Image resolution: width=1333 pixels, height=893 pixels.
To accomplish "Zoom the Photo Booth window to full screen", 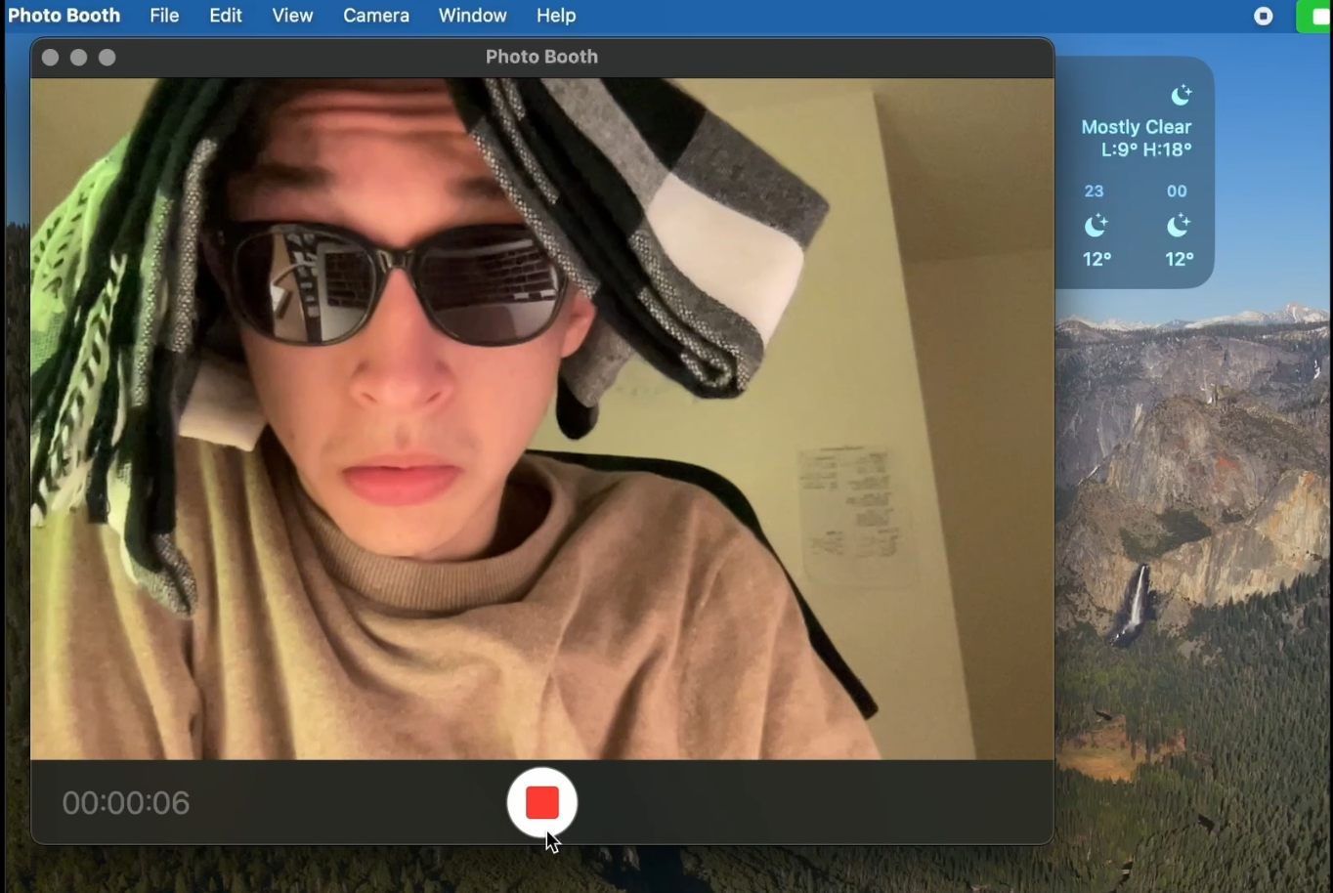I will [107, 58].
